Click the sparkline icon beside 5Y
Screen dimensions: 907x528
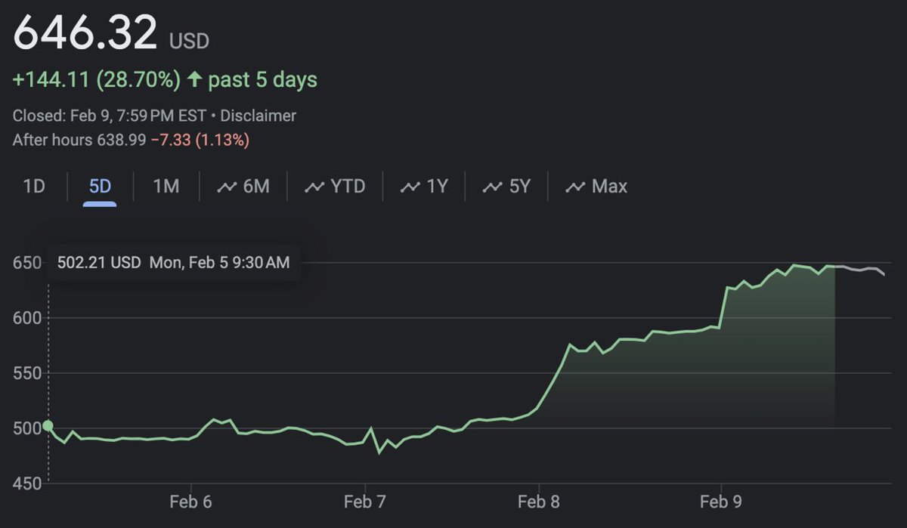point(491,186)
